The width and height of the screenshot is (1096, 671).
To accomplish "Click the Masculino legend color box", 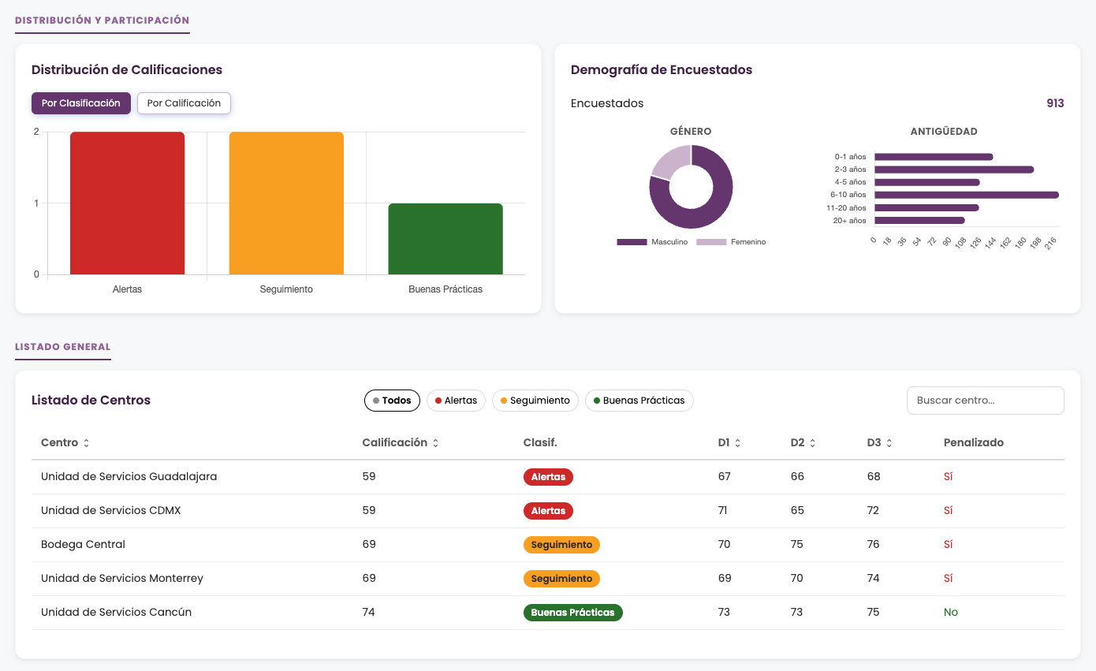I will point(632,242).
